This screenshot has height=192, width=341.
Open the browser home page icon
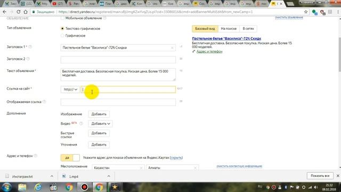click(x=26, y=12)
